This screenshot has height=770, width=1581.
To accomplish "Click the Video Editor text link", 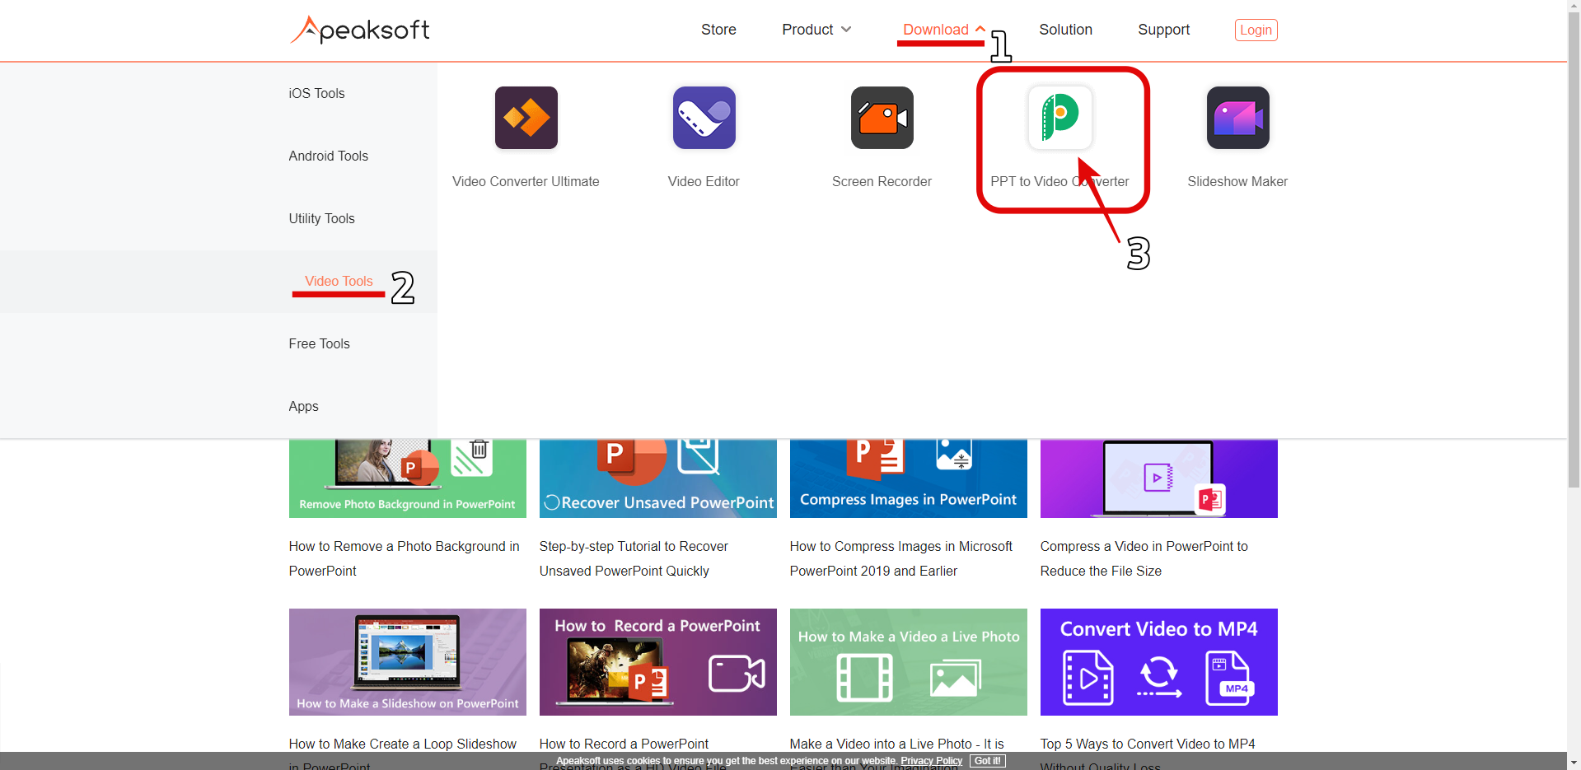I will [704, 182].
